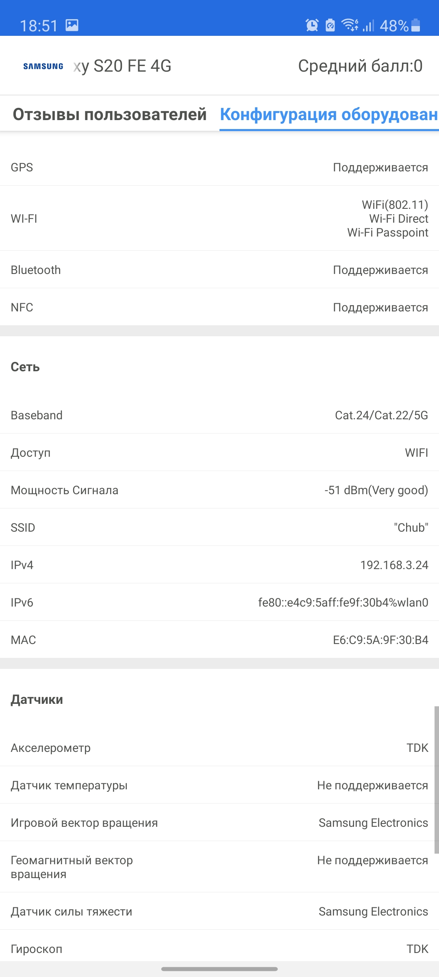The image size is (439, 977).
Task: Tap the Мощность Сигнала row
Action: (x=219, y=490)
